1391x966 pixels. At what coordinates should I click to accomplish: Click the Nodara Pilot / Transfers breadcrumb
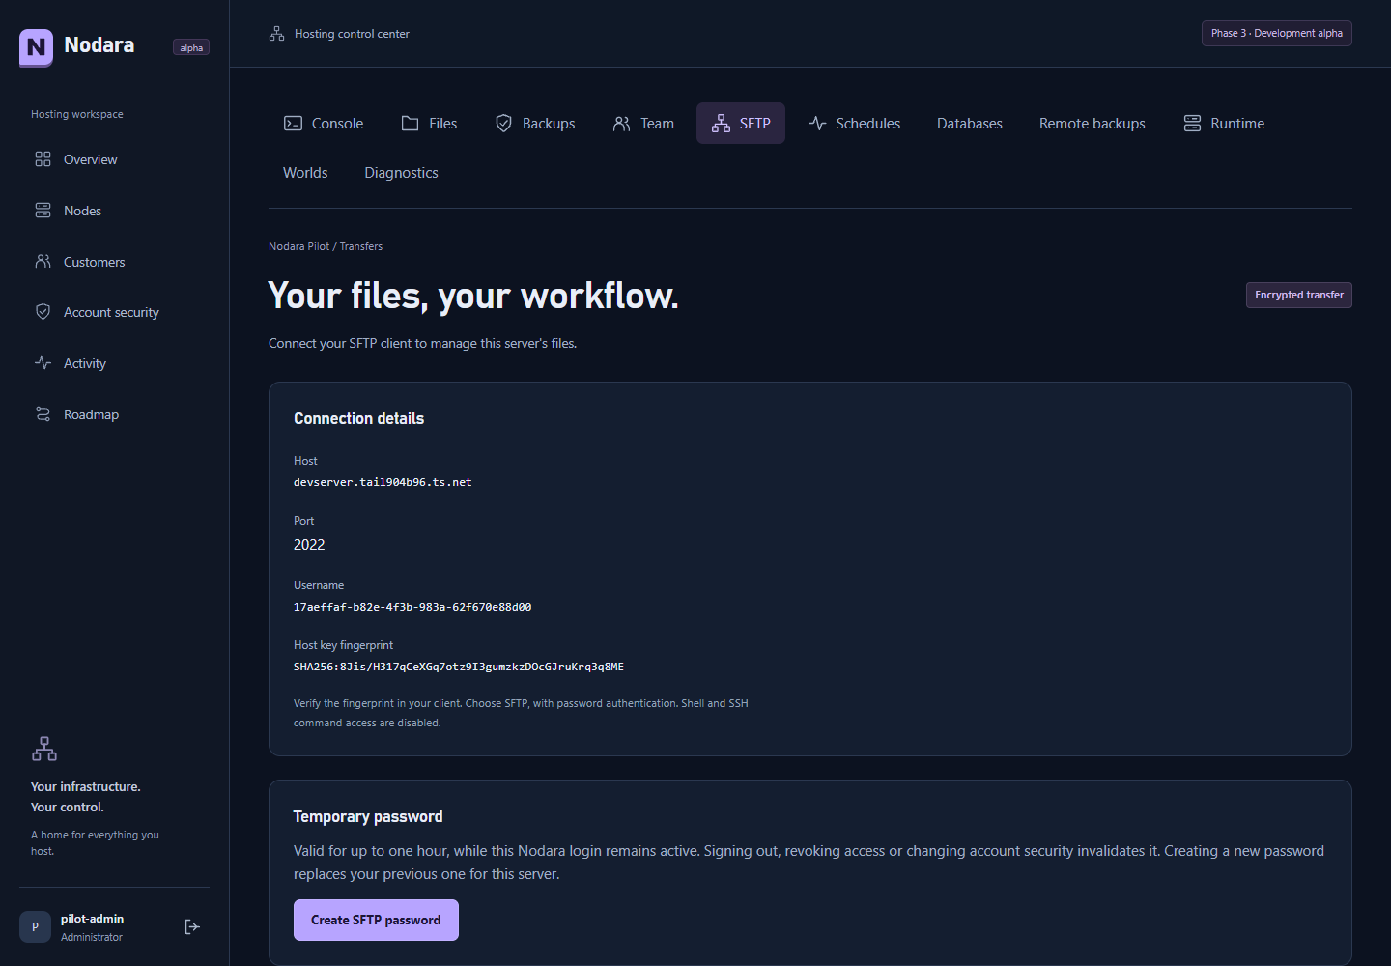326,246
